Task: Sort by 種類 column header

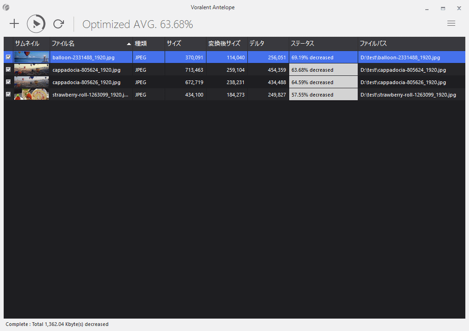Action: pos(149,44)
